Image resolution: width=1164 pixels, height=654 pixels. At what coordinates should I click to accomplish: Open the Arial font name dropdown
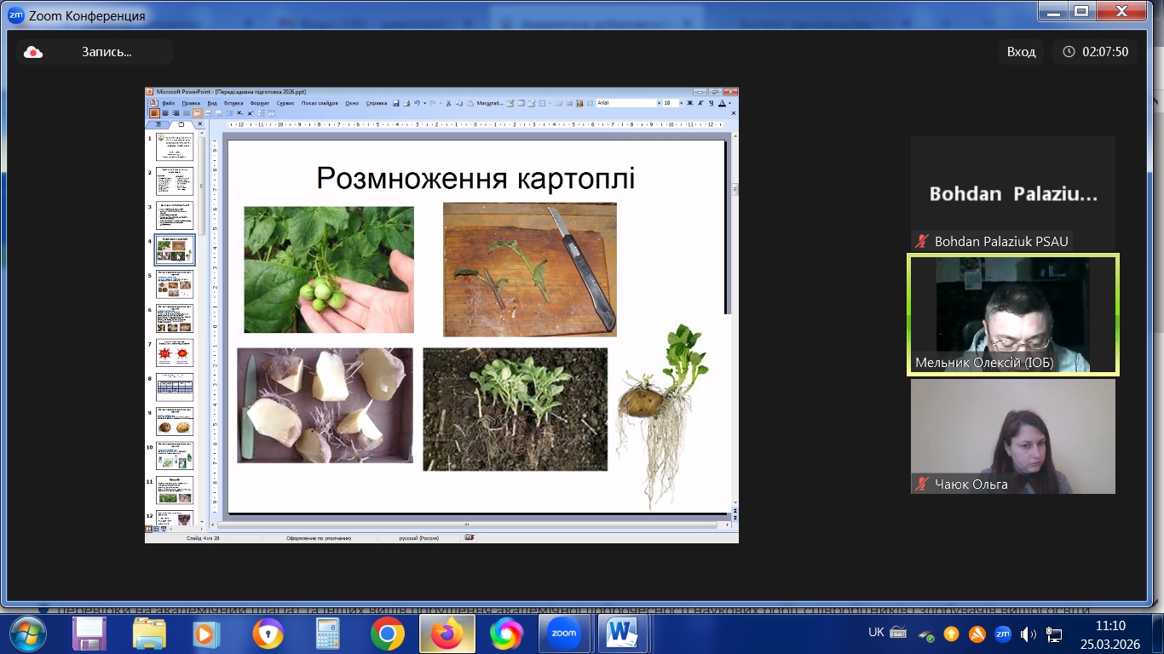coord(659,103)
